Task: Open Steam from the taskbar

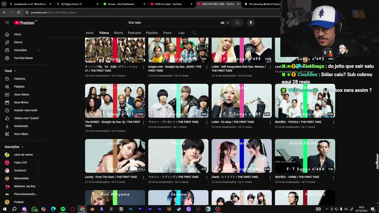Action: point(179,209)
